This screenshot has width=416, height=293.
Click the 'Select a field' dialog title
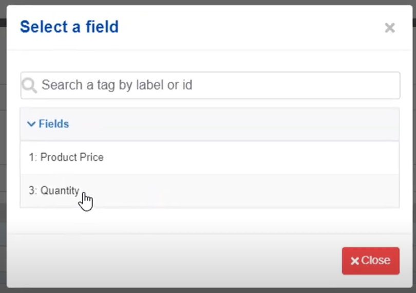pyautogui.click(x=69, y=27)
